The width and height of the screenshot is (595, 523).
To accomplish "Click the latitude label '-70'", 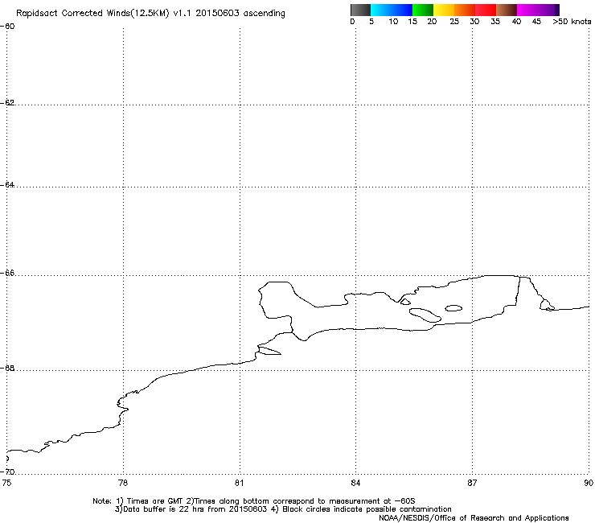I will click(7, 472).
